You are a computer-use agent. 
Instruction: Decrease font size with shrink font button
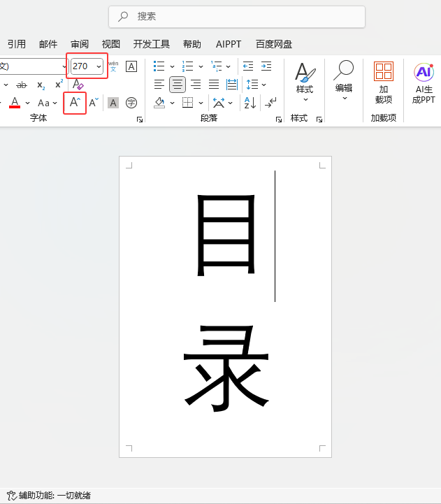(94, 103)
